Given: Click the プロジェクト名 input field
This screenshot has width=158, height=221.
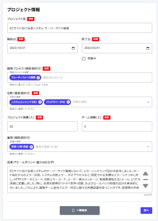Looking at the screenshot, I should click(80, 28).
